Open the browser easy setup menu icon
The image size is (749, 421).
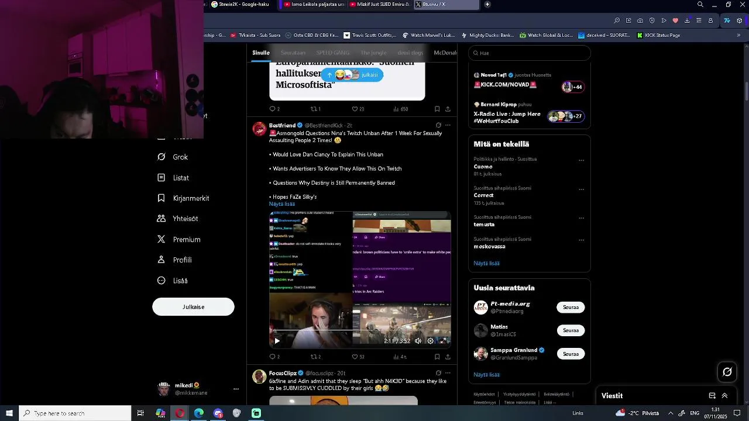tap(699, 20)
